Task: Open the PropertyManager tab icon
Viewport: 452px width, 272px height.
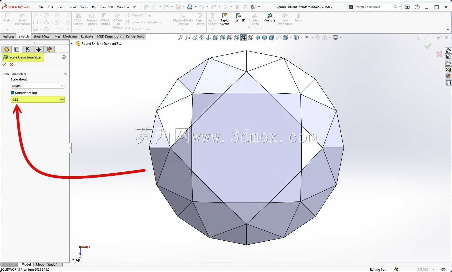Action: click(x=17, y=49)
